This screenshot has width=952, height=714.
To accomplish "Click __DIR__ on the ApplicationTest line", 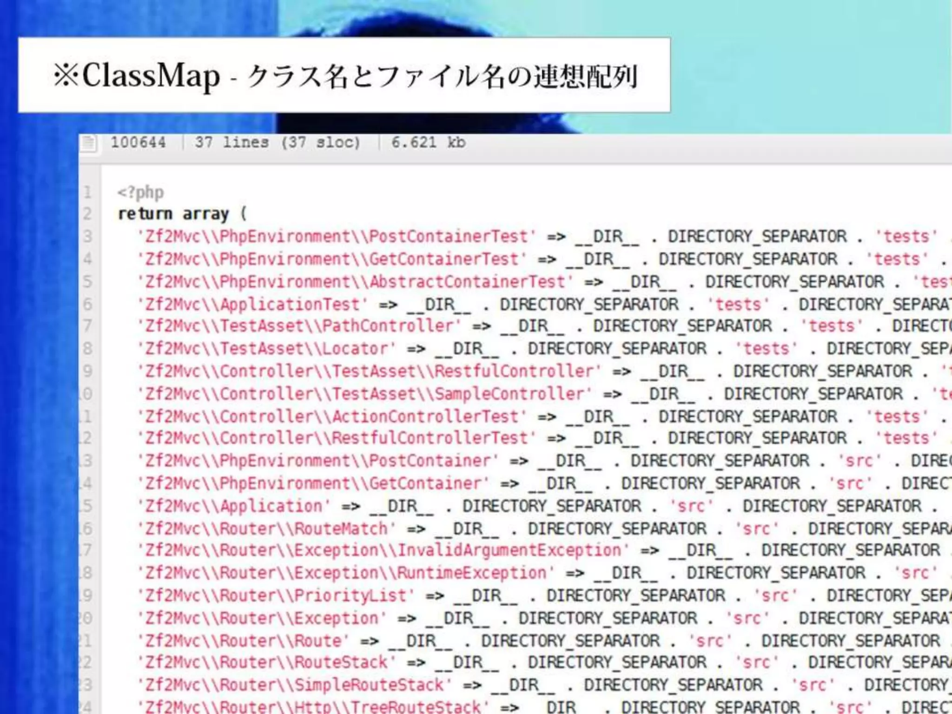I will pos(439,305).
